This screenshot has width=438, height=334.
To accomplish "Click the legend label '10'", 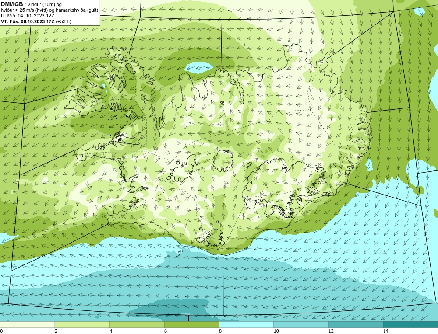I will click(x=276, y=331).
